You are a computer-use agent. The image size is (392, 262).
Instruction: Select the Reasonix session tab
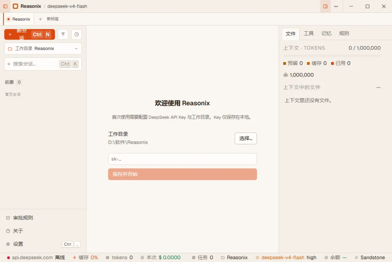click(19, 19)
